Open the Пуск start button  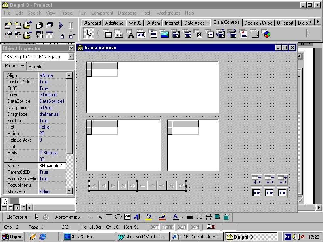(x=13, y=237)
